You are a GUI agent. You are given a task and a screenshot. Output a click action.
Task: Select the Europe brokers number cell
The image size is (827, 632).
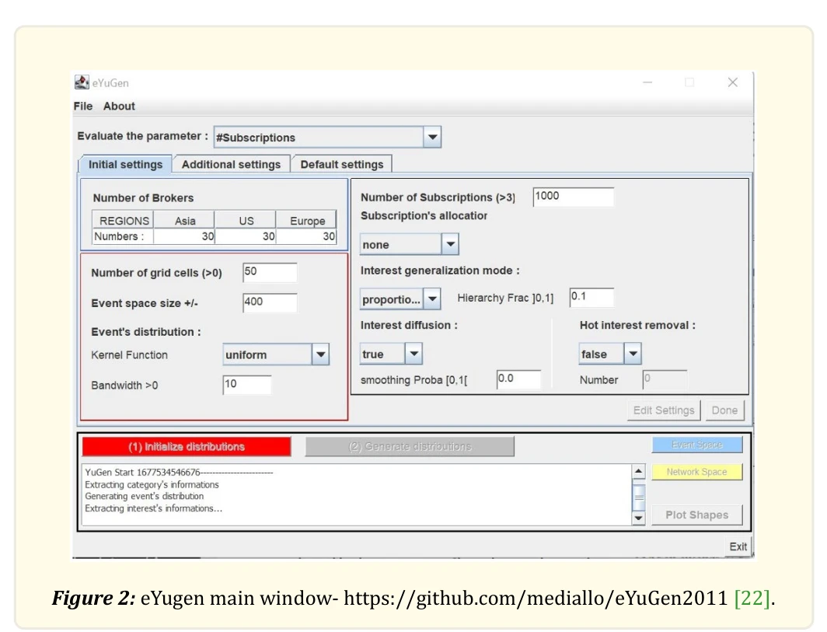pos(306,236)
